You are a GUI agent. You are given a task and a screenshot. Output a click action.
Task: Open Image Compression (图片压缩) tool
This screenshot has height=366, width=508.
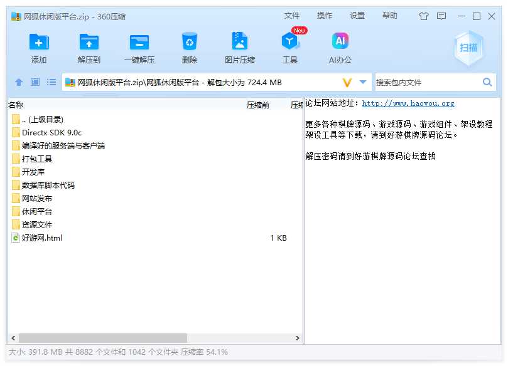[x=240, y=41]
